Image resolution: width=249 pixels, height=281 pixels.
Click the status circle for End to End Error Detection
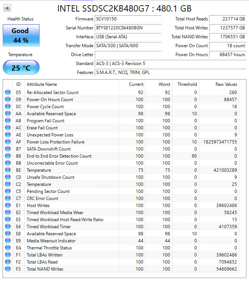[x=8, y=156]
